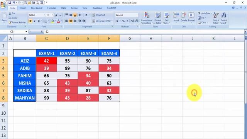The height and width of the screenshot is (139, 247).
Task: Open the Clear options
Action: click(x=203, y=22)
